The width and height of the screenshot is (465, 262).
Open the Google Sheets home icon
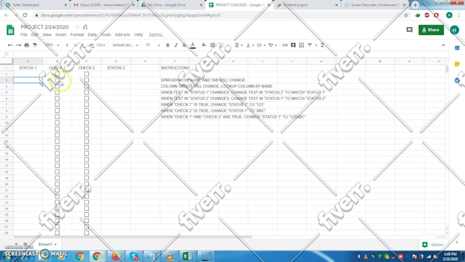10,30
